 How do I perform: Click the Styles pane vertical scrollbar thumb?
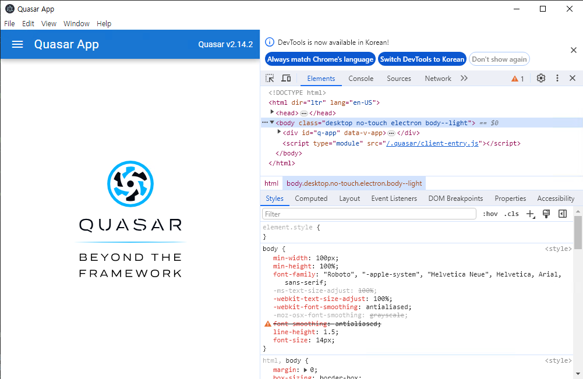[x=578, y=232]
